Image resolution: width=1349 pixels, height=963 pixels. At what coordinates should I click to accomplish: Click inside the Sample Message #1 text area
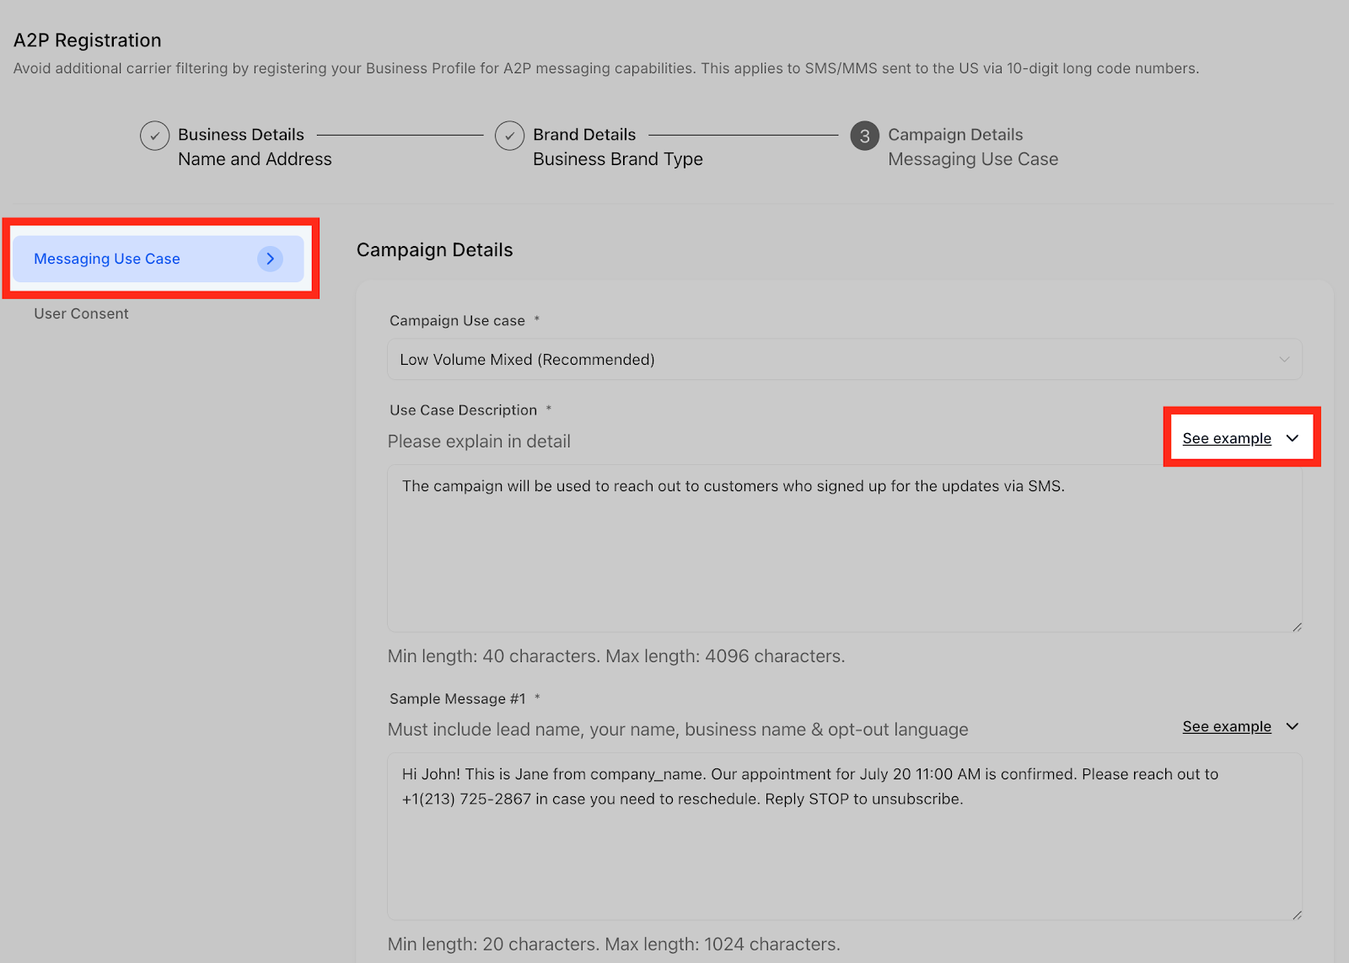845,837
